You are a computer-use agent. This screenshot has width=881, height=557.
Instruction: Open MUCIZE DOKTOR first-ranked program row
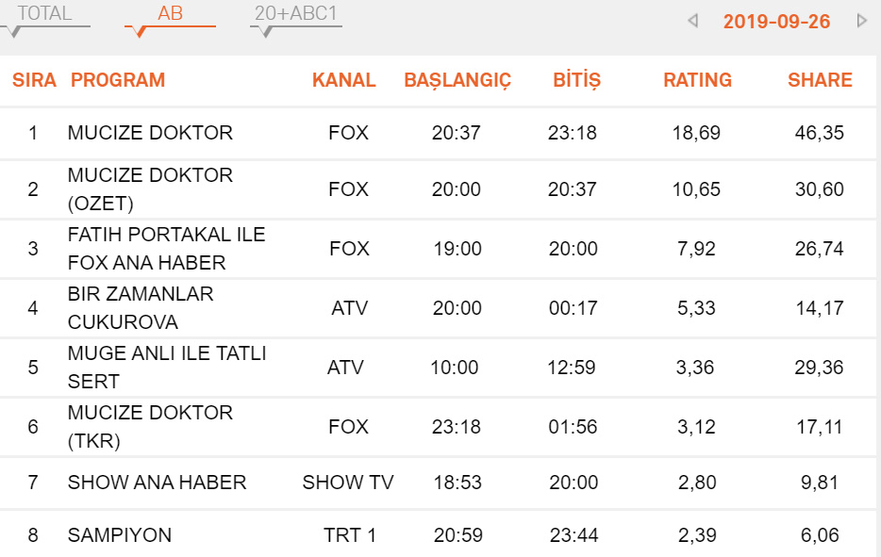[x=150, y=133]
